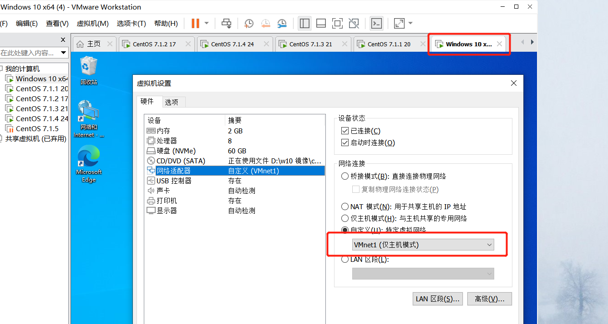Open the 虚拟机(M) menu
The height and width of the screenshot is (324, 608).
tap(93, 23)
